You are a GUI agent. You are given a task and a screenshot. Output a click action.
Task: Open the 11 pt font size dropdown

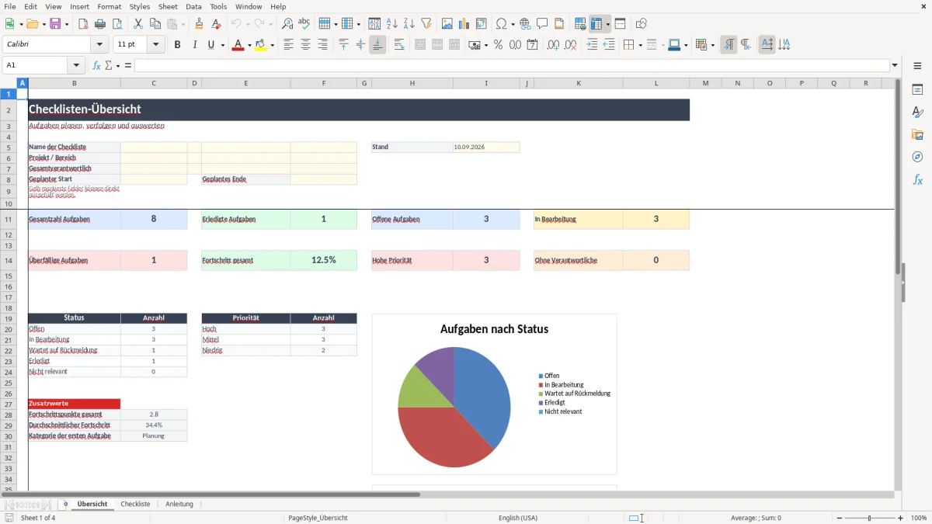(x=156, y=45)
